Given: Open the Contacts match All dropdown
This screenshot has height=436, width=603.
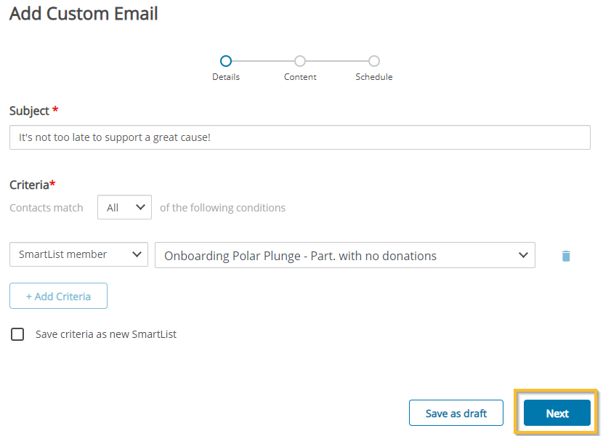Looking at the screenshot, I should [x=125, y=207].
